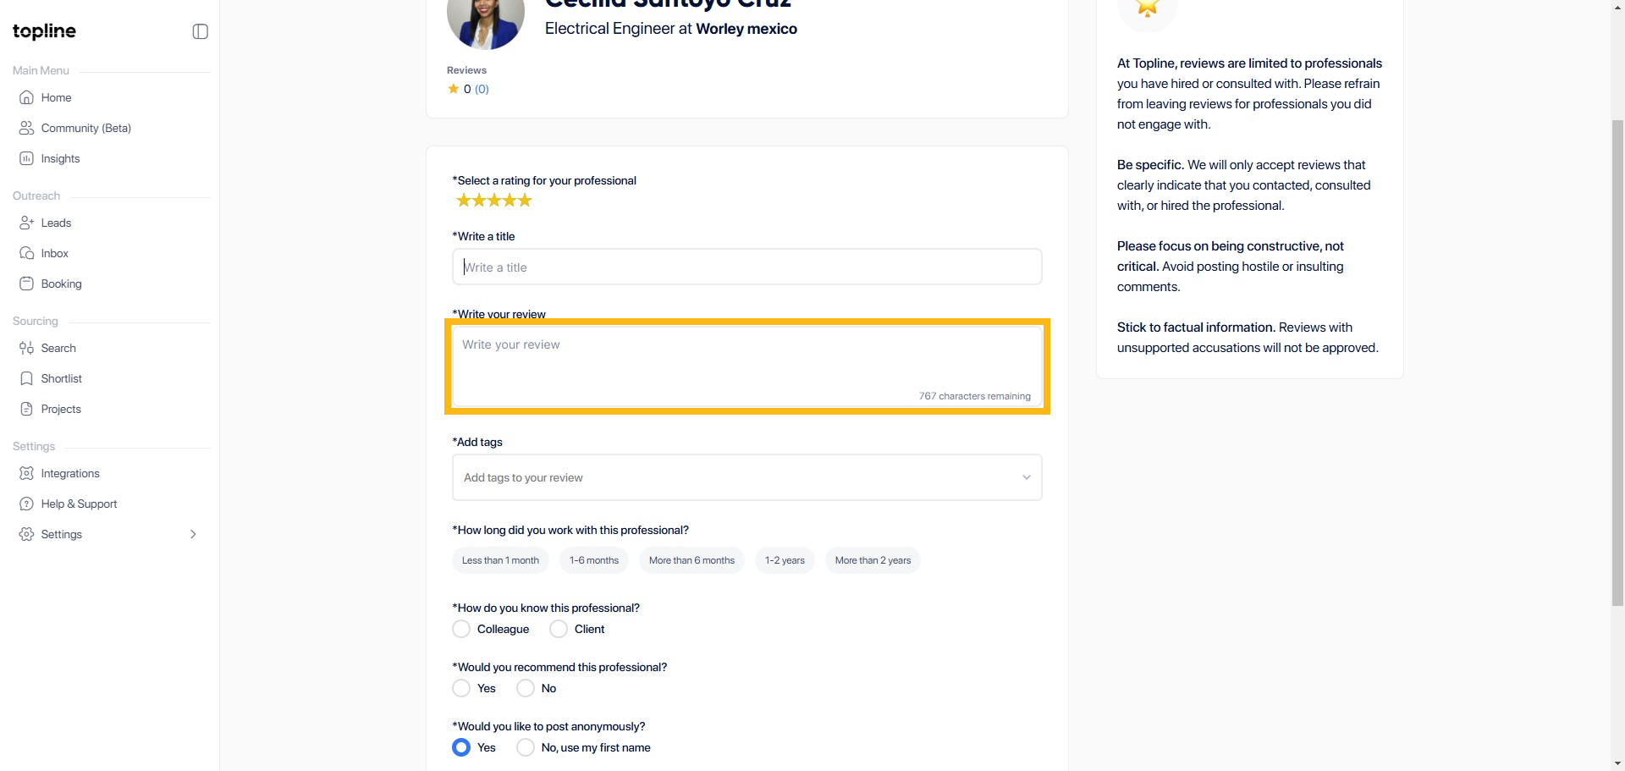Collapse the sidebar with the panel icon
This screenshot has height=771, width=1625.
201,31
